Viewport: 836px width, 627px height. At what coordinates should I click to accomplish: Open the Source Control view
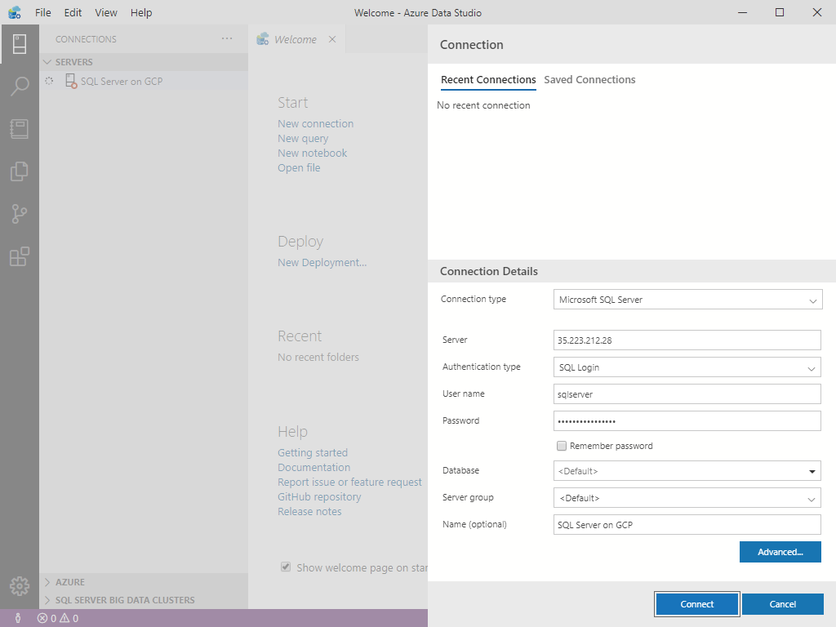(20, 214)
